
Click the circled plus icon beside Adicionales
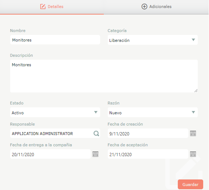pyautogui.click(x=144, y=7)
